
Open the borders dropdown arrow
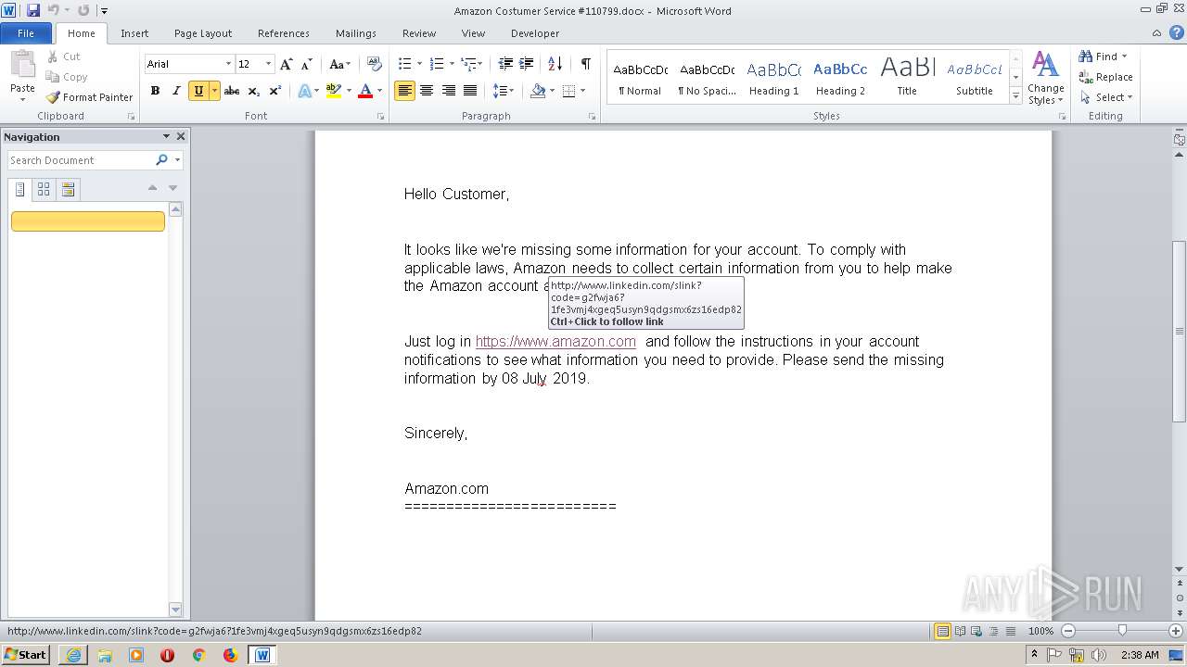point(581,91)
